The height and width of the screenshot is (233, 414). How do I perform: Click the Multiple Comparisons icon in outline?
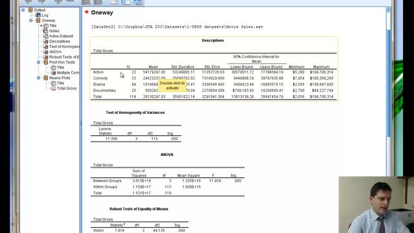tap(53, 72)
